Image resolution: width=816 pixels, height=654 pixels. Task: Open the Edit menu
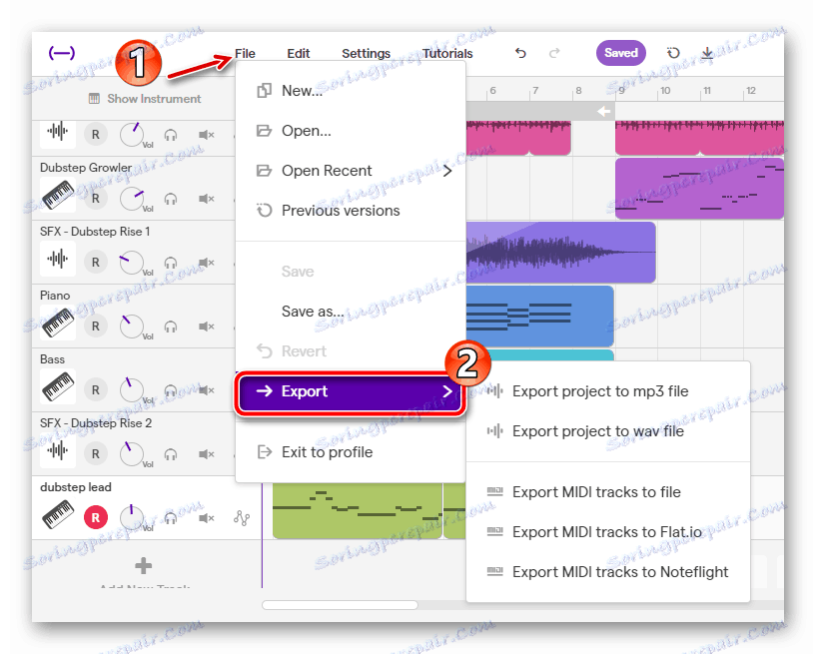pyautogui.click(x=299, y=54)
